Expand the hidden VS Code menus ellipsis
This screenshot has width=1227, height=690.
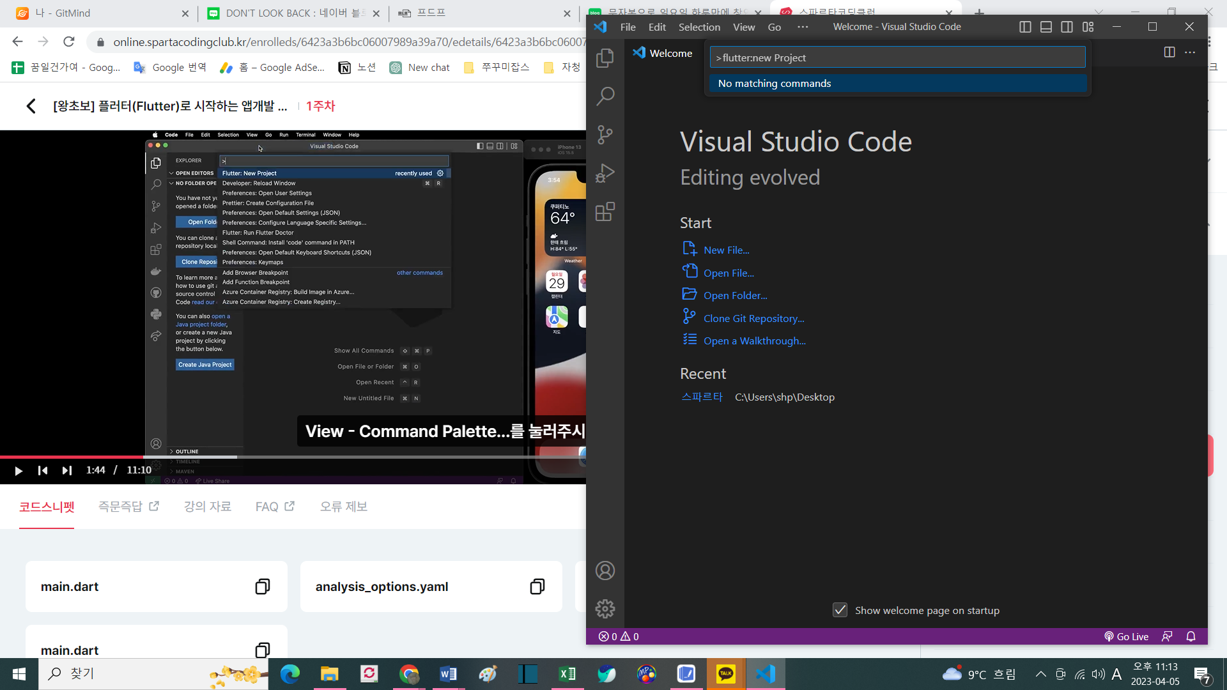[803, 27]
